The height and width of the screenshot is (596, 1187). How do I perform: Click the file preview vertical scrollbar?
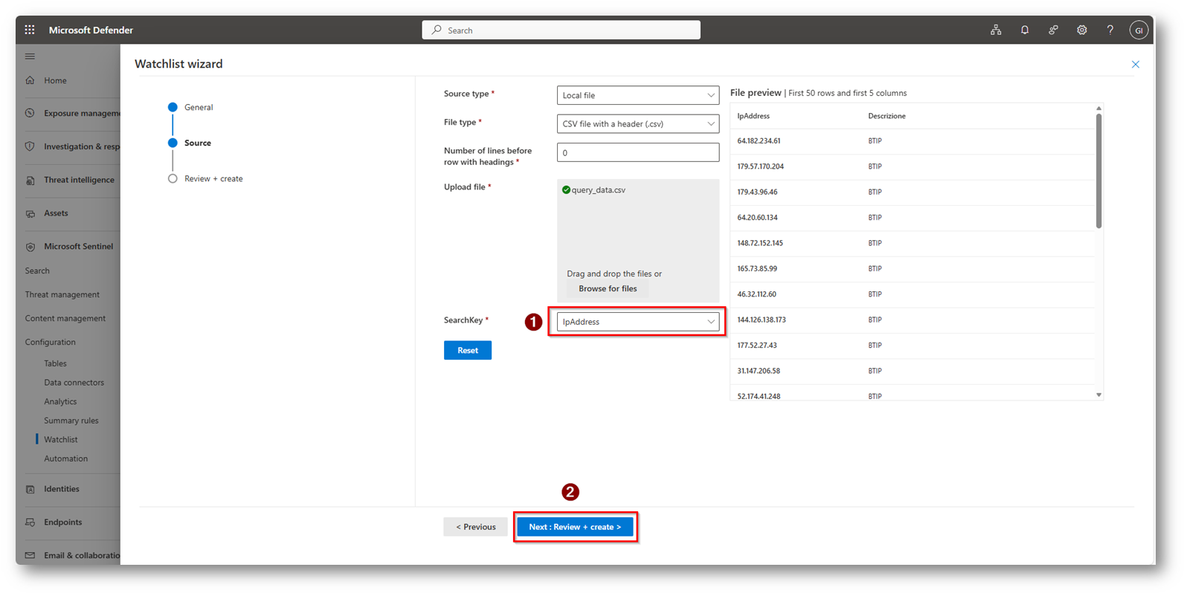1098,171
